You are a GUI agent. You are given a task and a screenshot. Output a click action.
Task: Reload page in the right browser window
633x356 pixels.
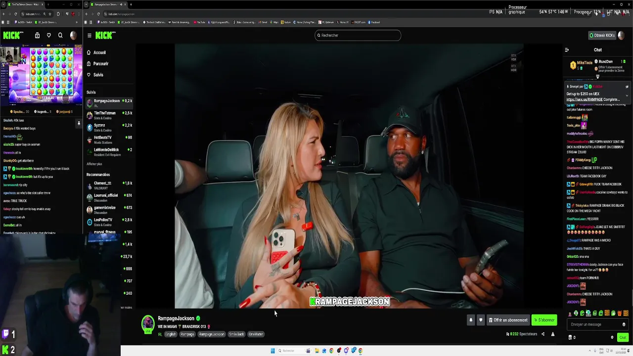(x=98, y=14)
